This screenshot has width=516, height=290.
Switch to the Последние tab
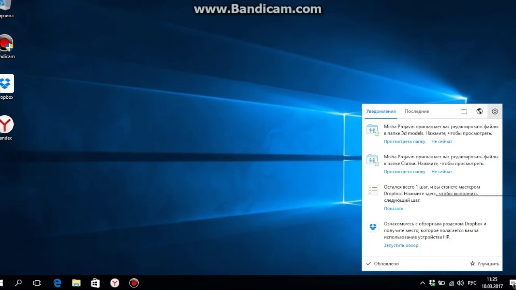click(417, 112)
